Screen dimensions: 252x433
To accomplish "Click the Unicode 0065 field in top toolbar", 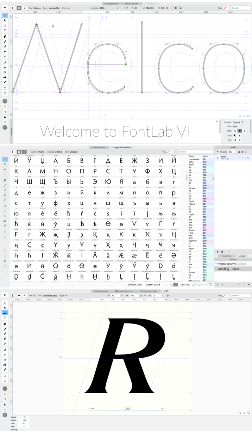I will tap(102, 8).
